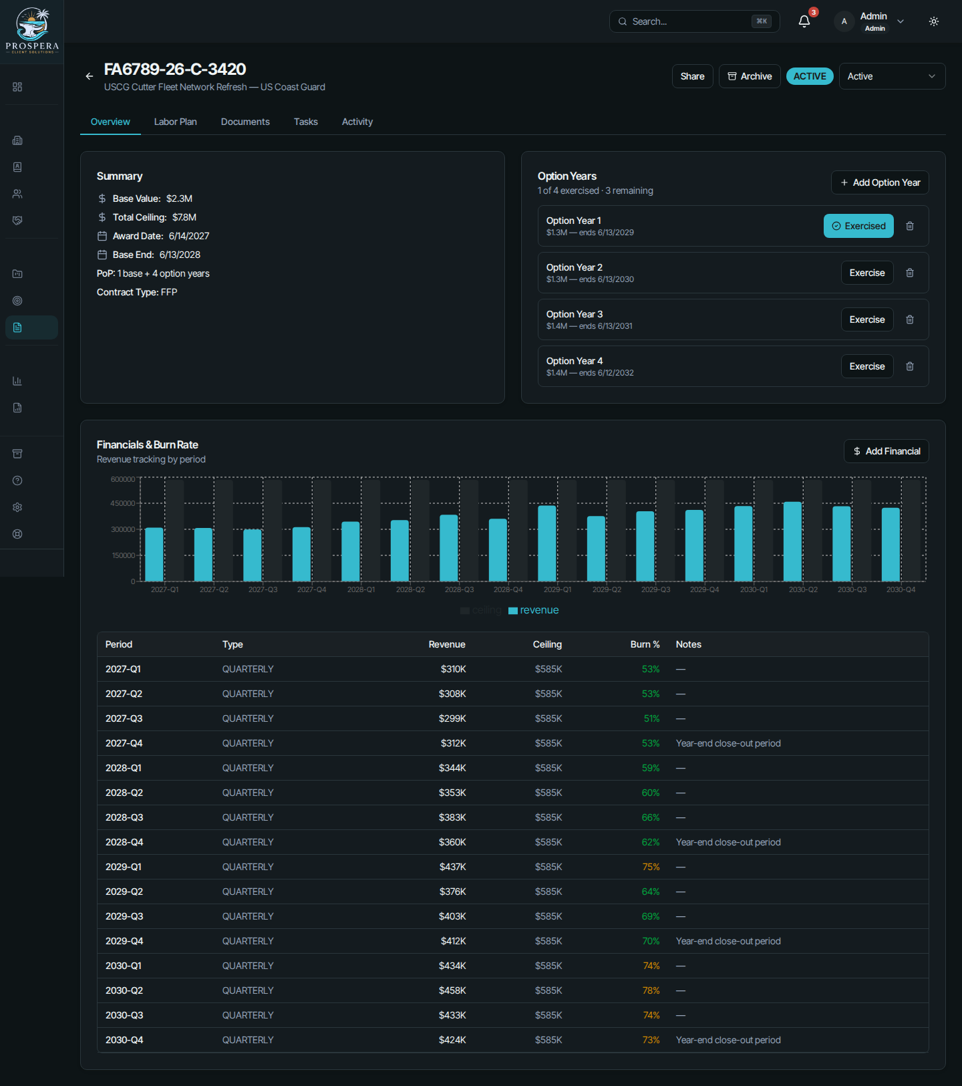The image size is (962, 1086).
Task: Click the Revenue column header
Action: point(447,644)
